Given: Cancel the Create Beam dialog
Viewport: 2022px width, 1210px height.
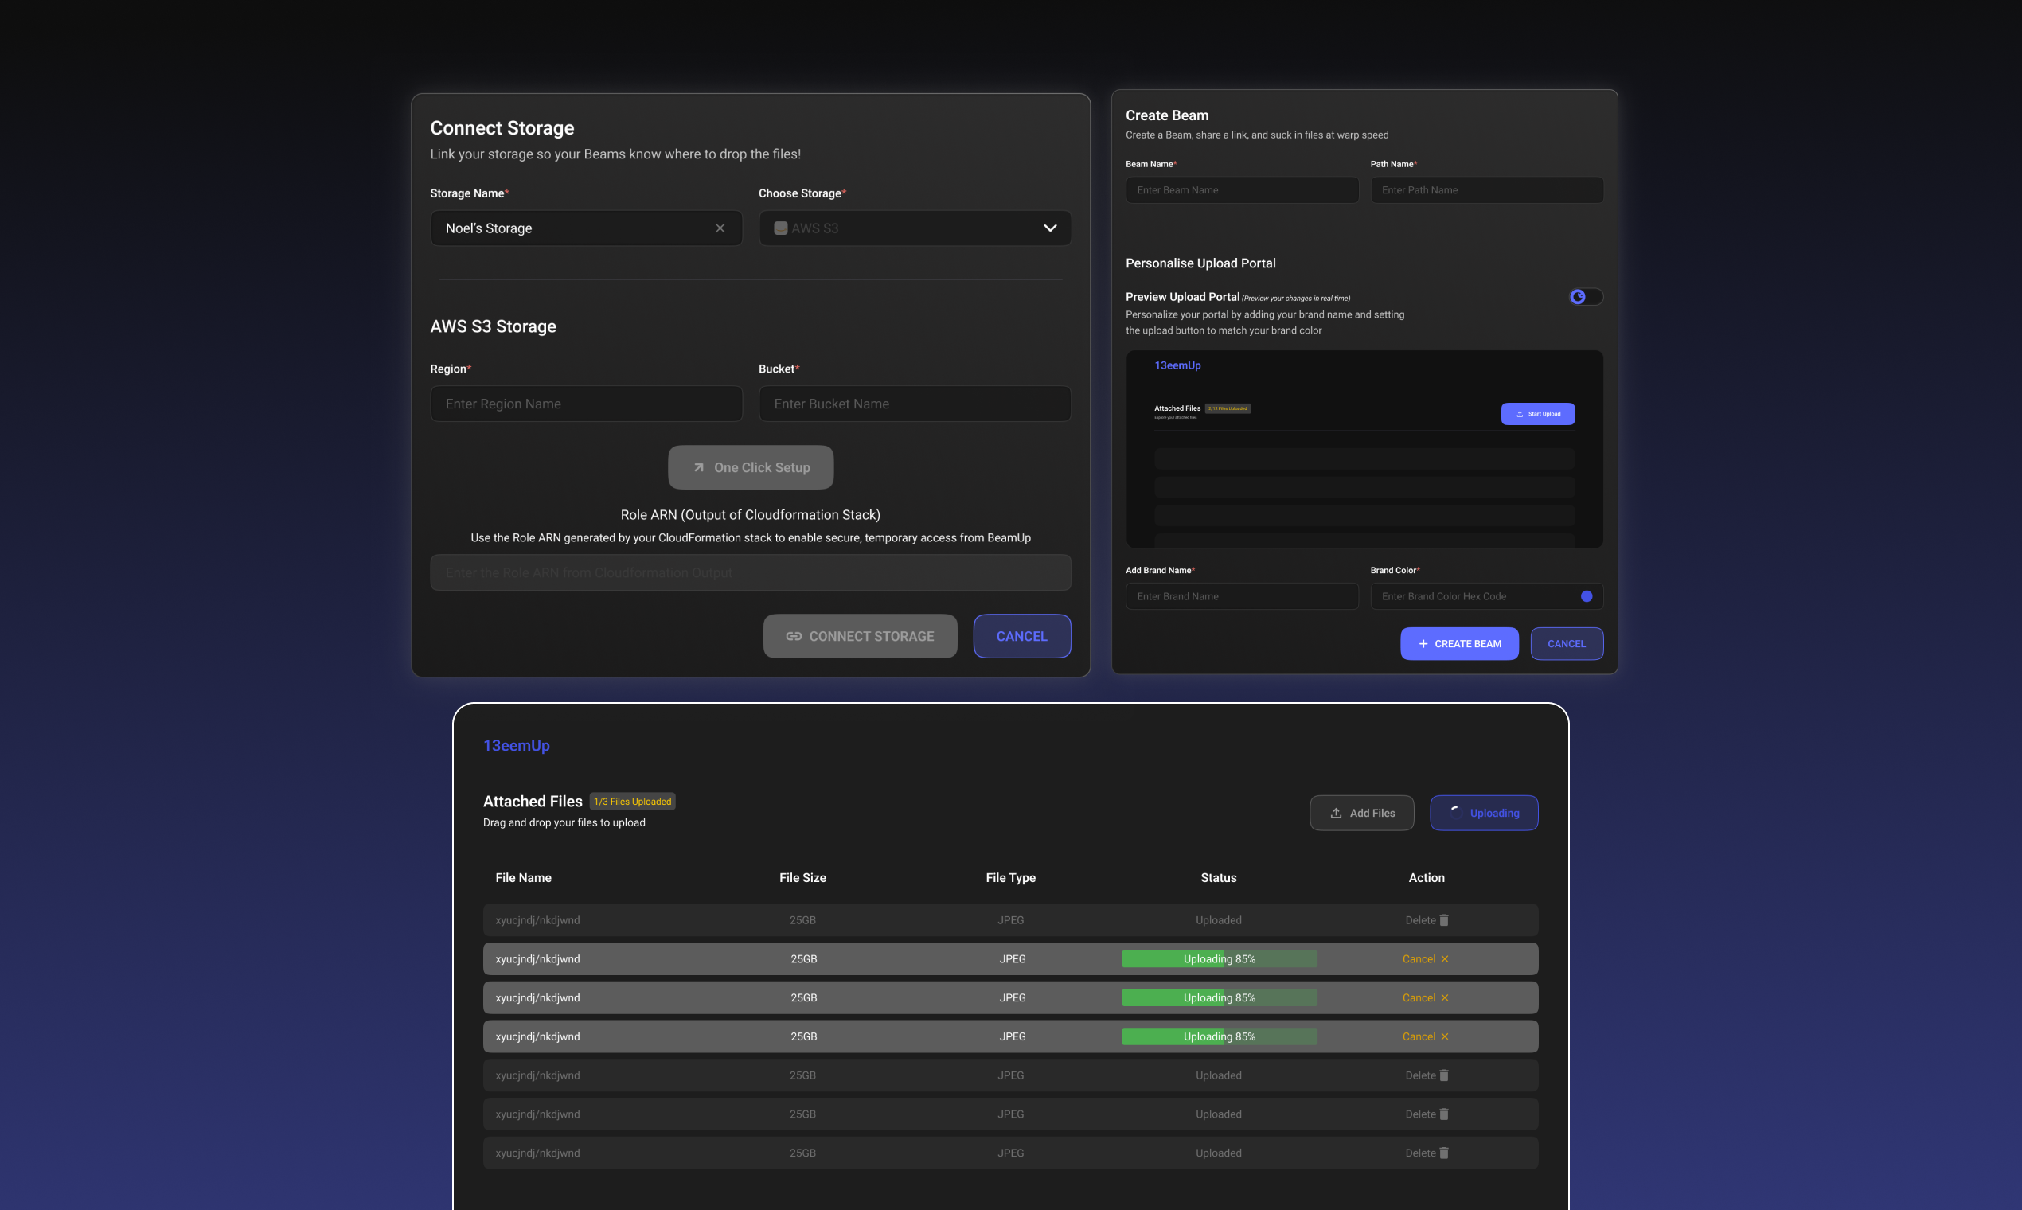Looking at the screenshot, I should pos(1567,643).
